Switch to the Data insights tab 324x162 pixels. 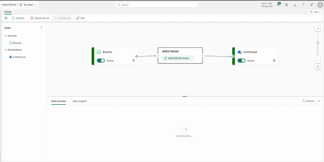79,101
